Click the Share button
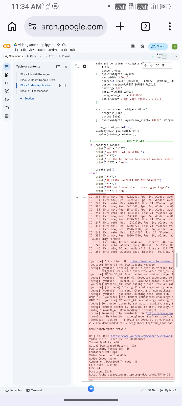The height and width of the screenshot is (406, 182). click(158, 46)
